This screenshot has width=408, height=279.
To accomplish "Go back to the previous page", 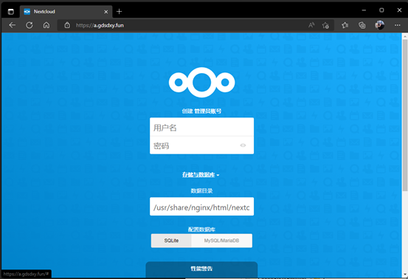I will coord(13,25).
